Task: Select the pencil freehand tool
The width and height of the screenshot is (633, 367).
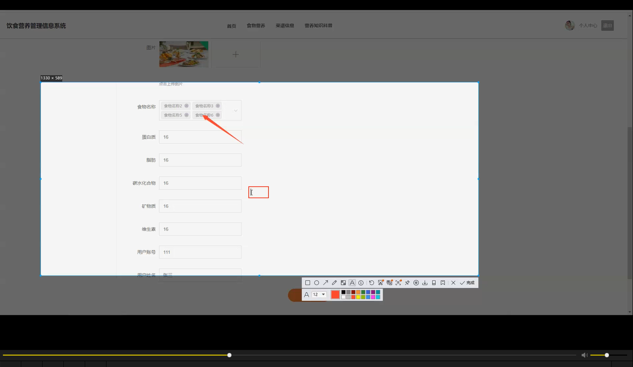Action: [x=334, y=283]
